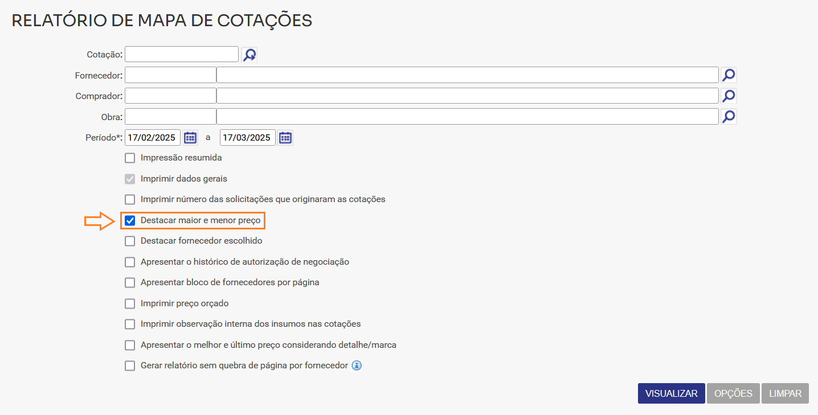This screenshot has height=415, width=818.
Task: Open the Comprador search magnifier icon
Action: [x=729, y=96]
